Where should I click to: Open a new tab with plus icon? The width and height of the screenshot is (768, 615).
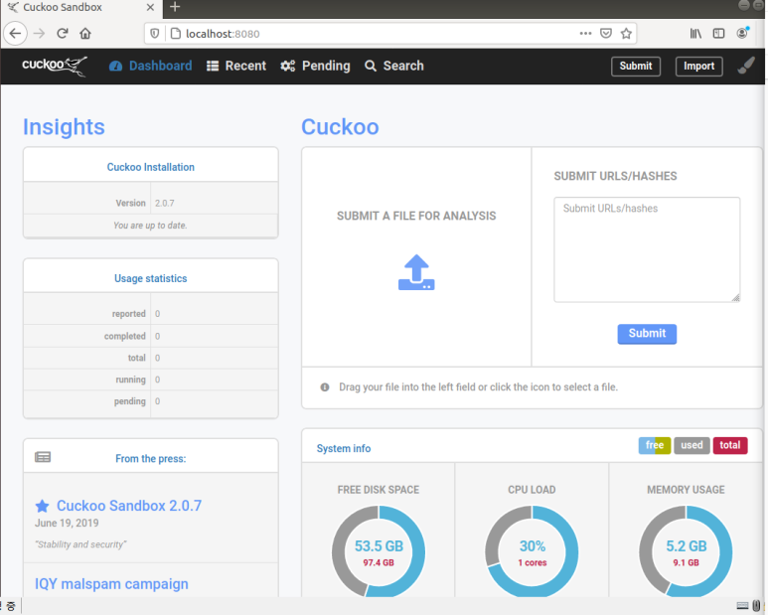pyautogui.click(x=175, y=7)
